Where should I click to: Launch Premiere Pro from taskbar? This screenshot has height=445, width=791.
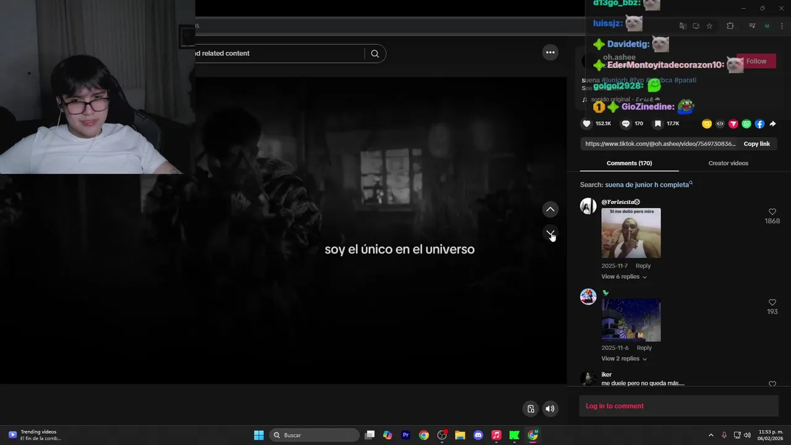tap(405, 435)
